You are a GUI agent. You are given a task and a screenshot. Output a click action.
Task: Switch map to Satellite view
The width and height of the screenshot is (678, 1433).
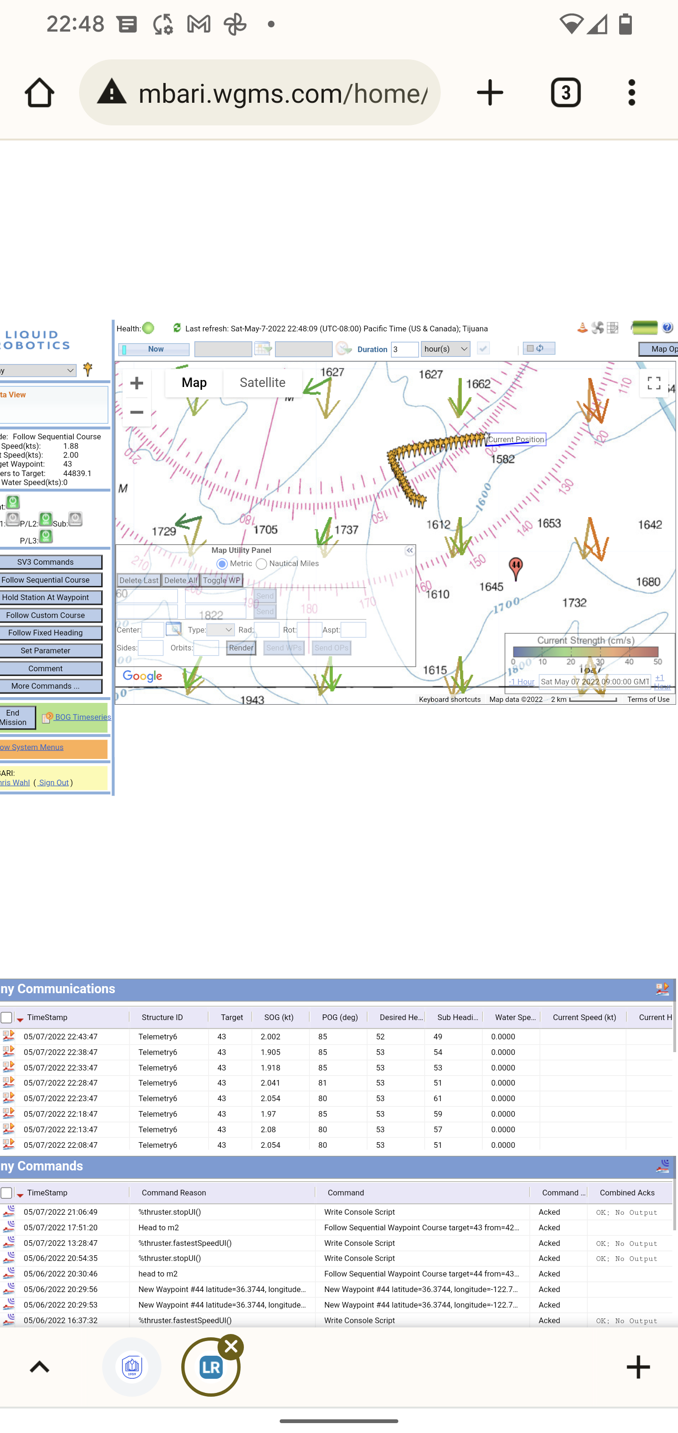tap(262, 383)
